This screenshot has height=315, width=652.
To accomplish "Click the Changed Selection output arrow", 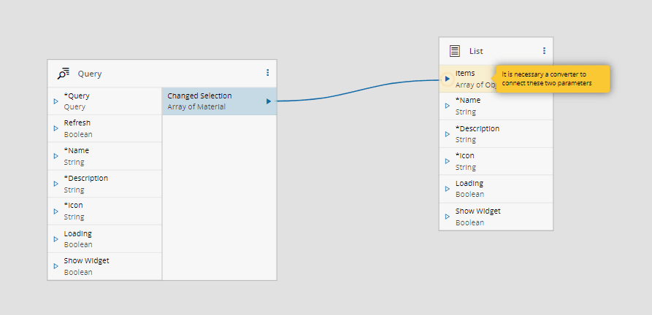I will (x=269, y=101).
